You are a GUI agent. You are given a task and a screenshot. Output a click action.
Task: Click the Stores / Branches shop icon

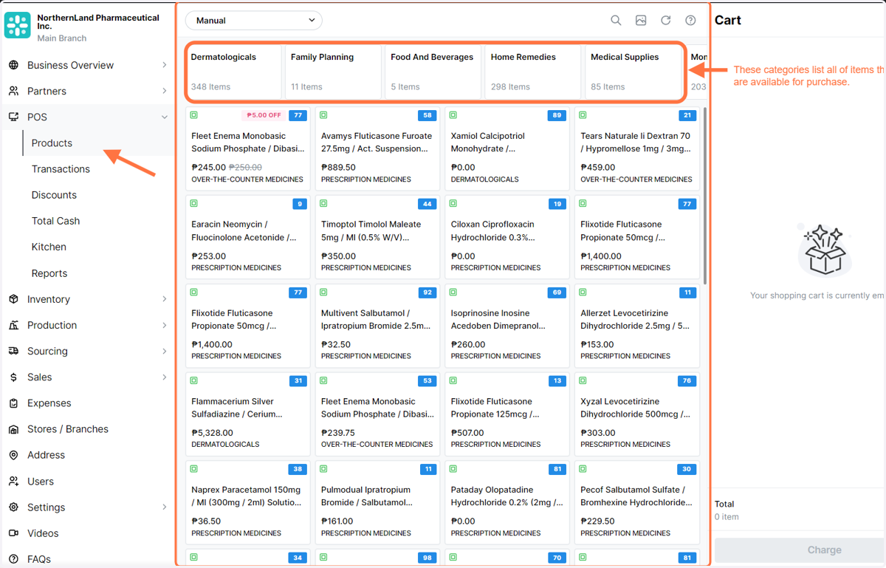pos(13,429)
